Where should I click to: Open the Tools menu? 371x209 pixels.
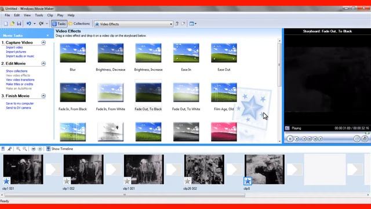(x=39, y=15)
